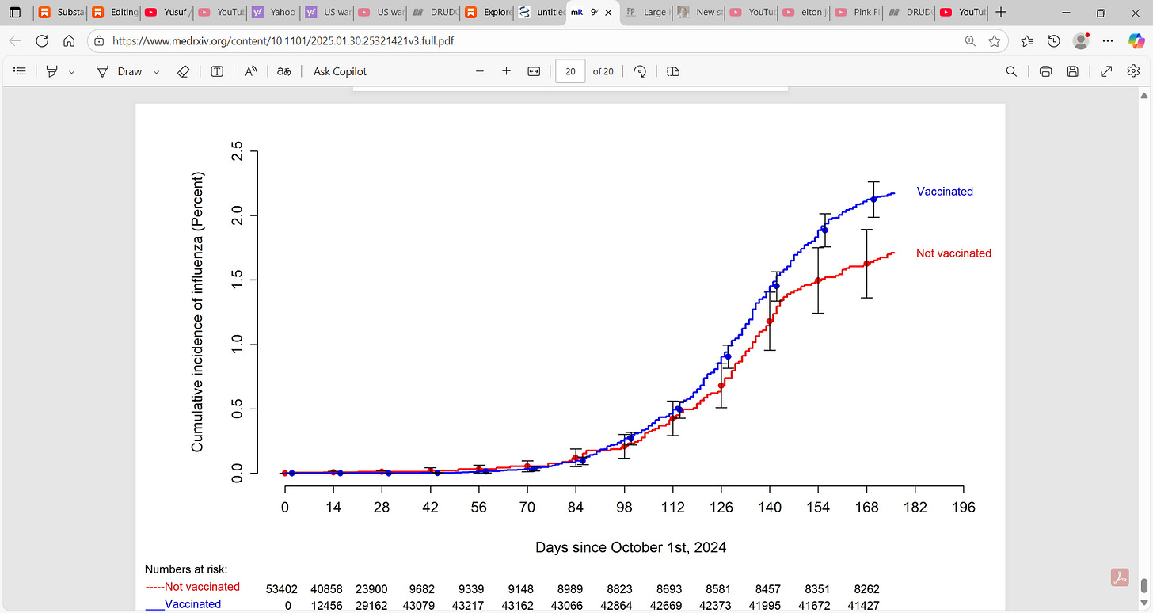Image resolution: width=1153 pixels, height=613 pixels.
Task: Select the PDF Highlight tool
Action: point(52,71)
